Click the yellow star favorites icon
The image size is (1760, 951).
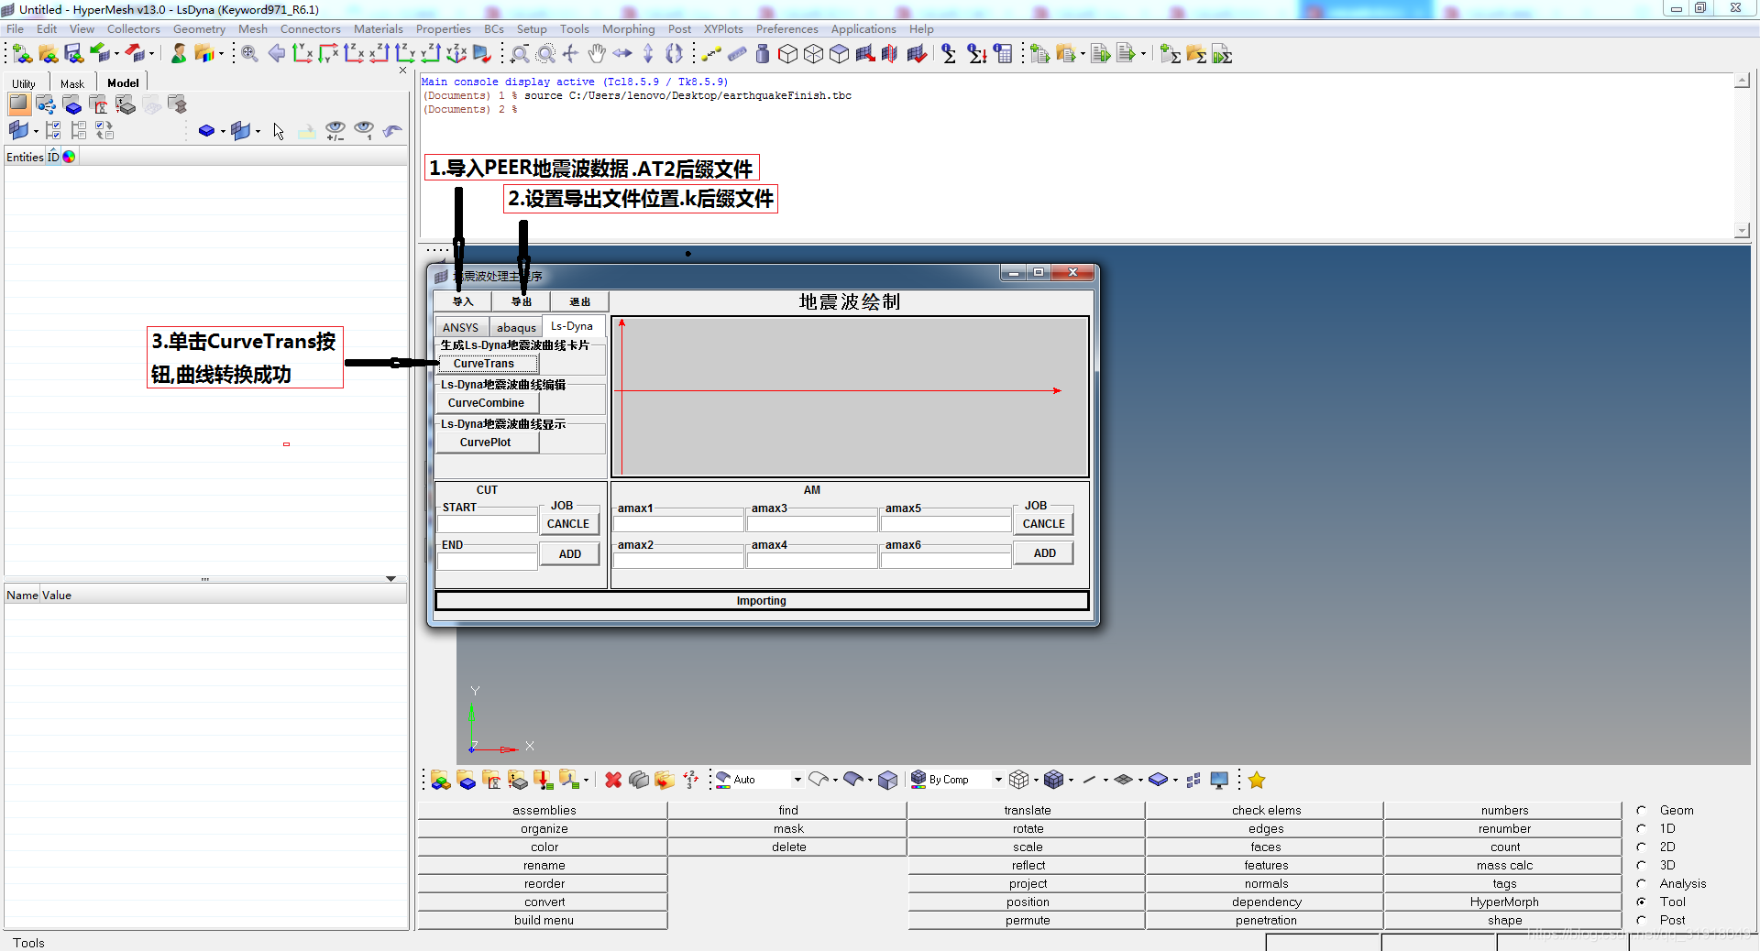1257,780
